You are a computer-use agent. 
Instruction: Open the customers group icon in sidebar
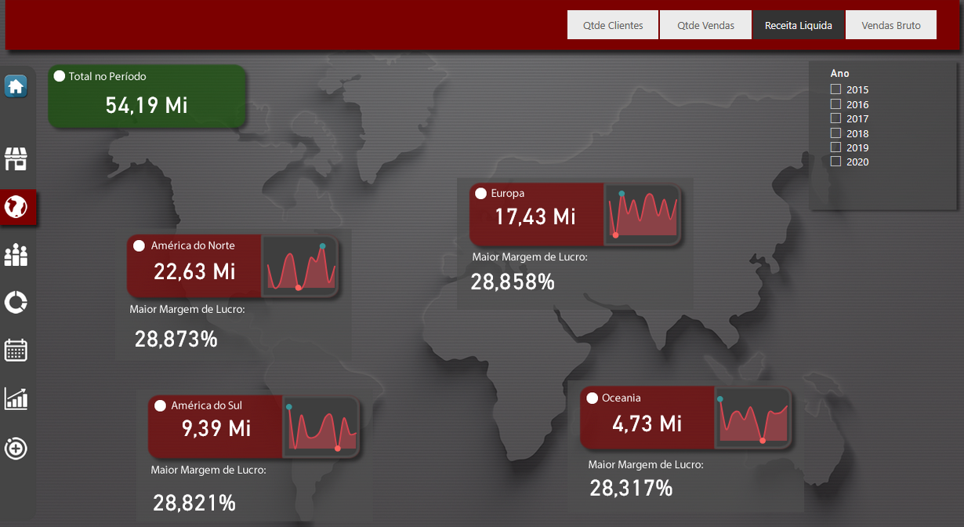[16, 255]
